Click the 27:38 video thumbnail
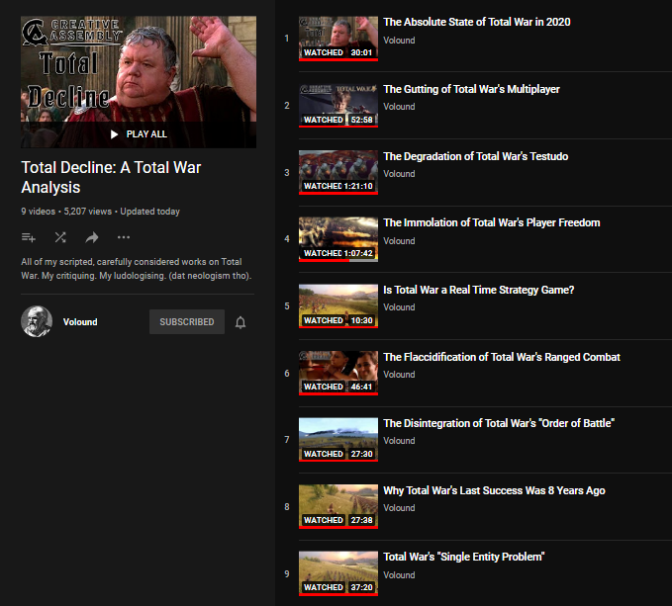The image size is (672, 606). [338, 506]
